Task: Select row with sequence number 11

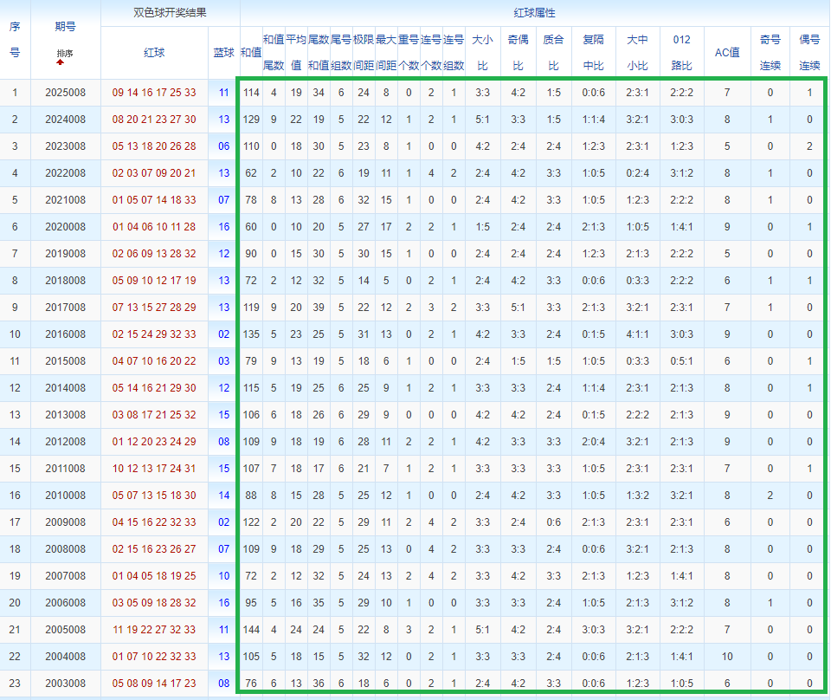Action: [15, 361]
